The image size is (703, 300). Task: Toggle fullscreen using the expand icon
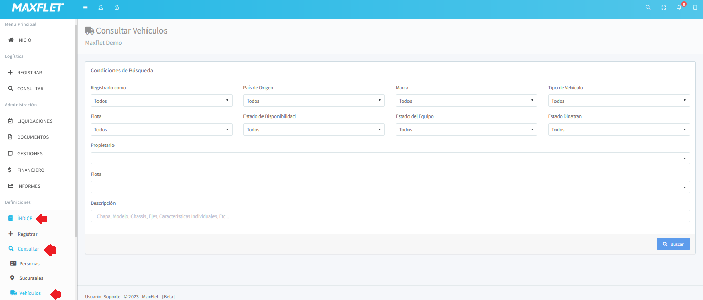(664, 8)
